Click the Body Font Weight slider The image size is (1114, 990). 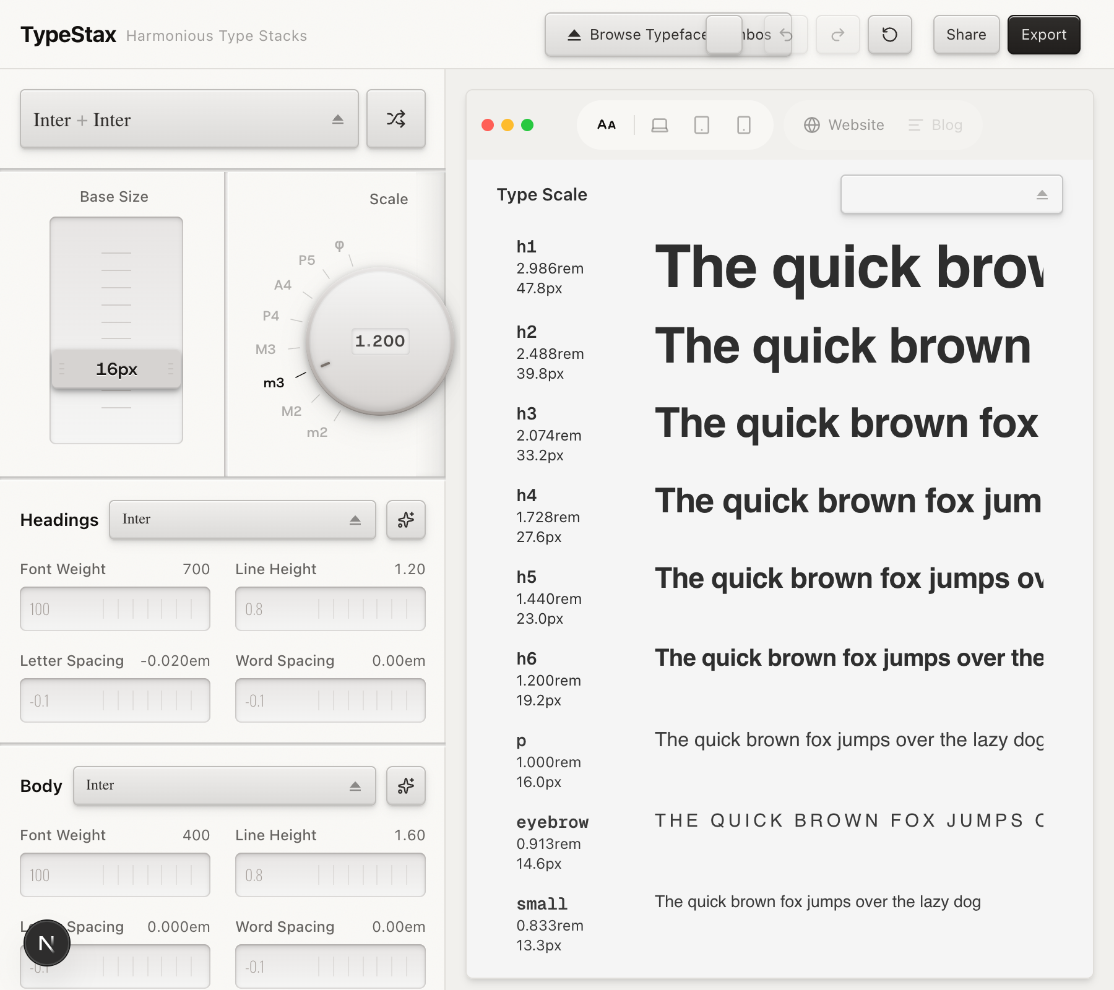[x=115, y=875]
